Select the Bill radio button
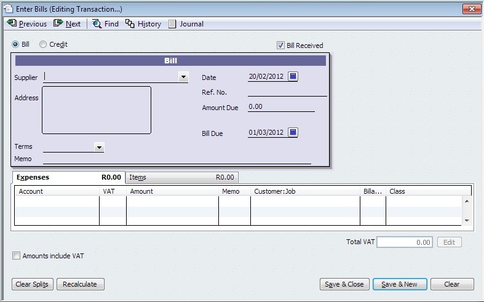 (x=15, y=44)
